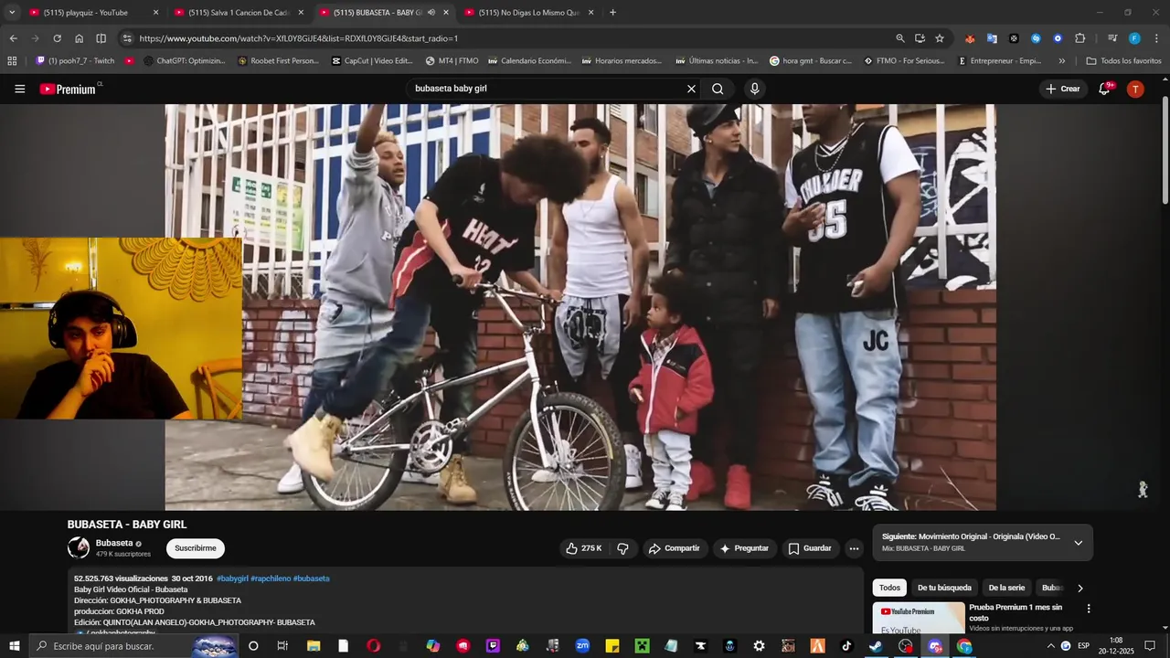Image resolution: width=1170 pixels, height=658 pixels.
Task: Open File Explorer from taskbar
Action: point(314,646)
